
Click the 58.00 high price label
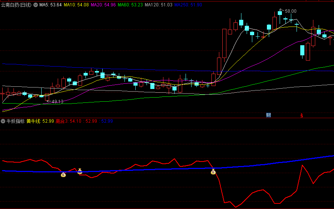point(291,11)
